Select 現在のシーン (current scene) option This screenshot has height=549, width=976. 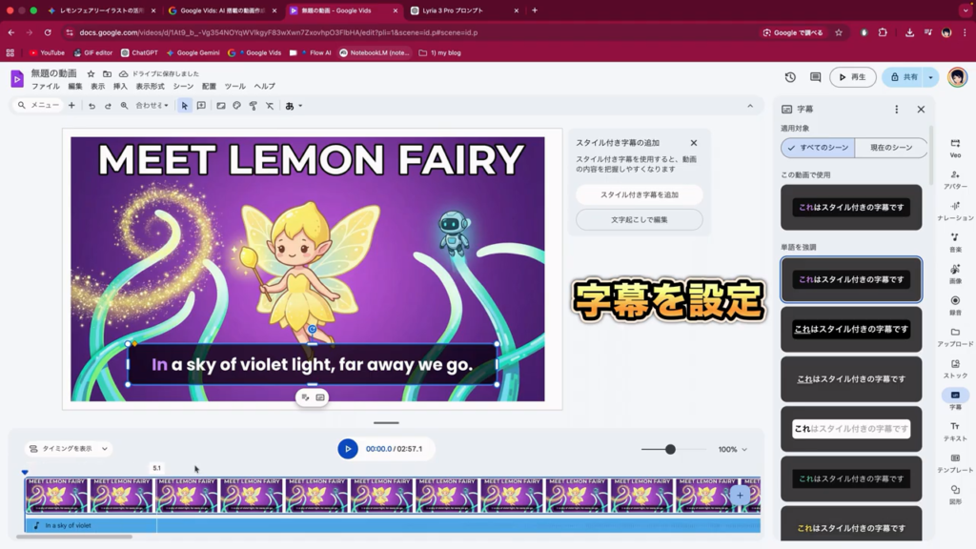click(x=890, y=148)
